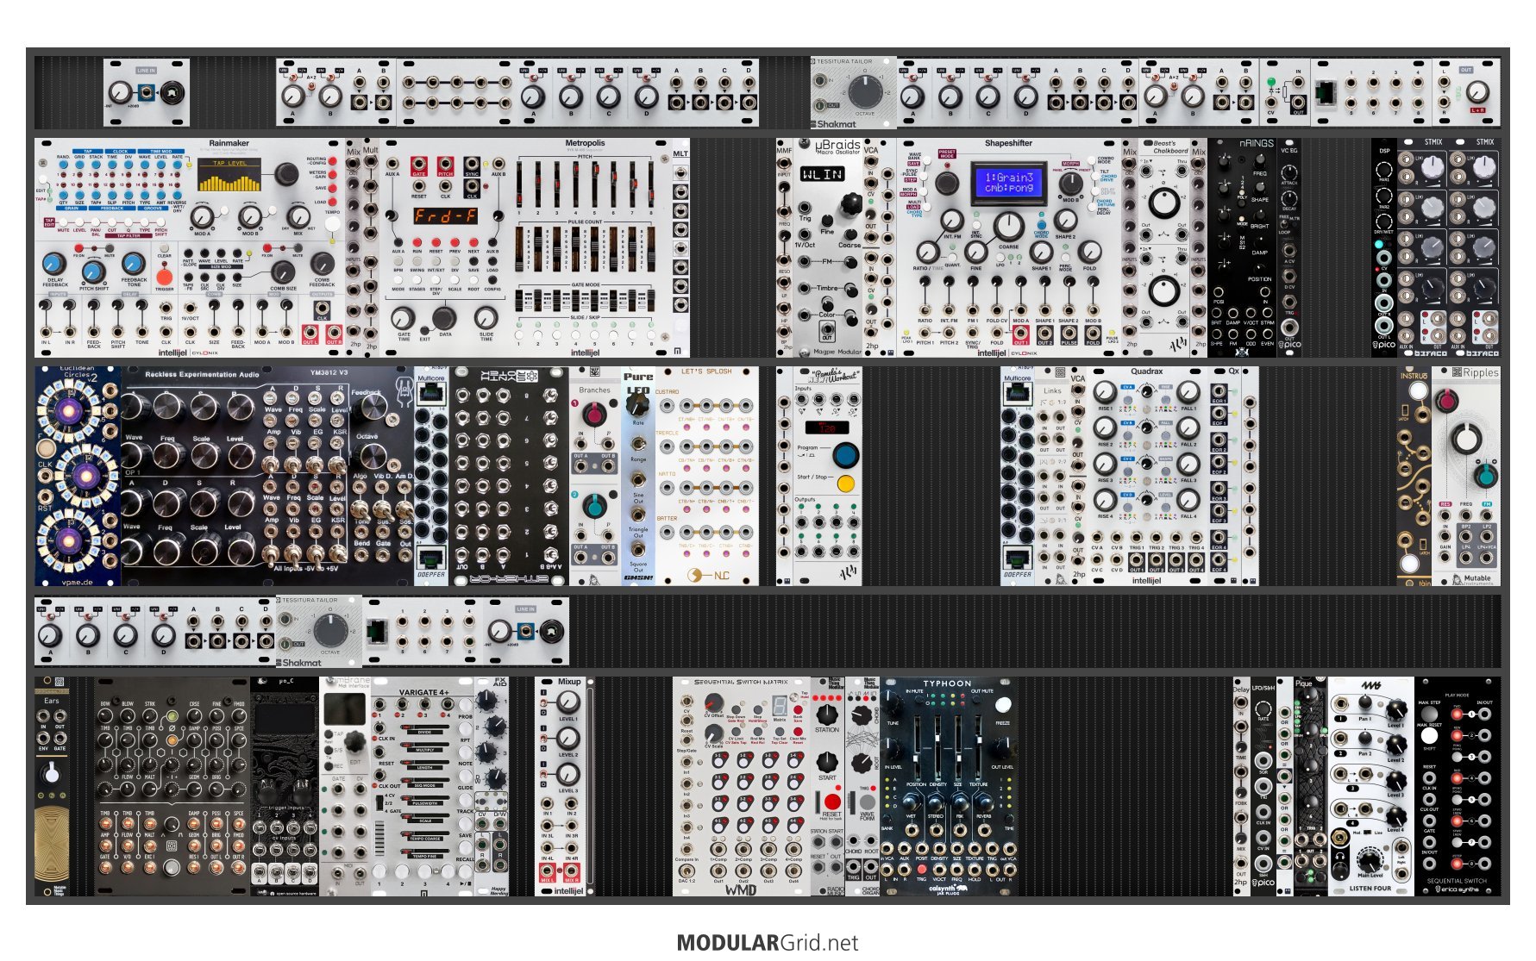Click the red RESET button on Radio Music

coord(832,801)
